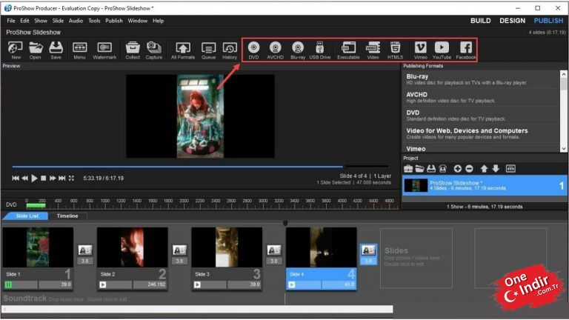Move the show up with the up arrow
The image size is (569, 320).
click(x=484, y=169)
